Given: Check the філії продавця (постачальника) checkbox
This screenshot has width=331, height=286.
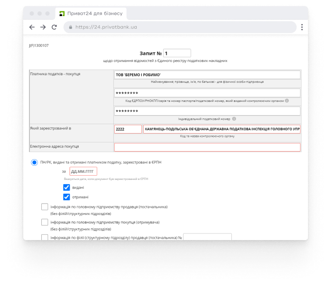Looking at the screenshot, I should tap(45, 237).
